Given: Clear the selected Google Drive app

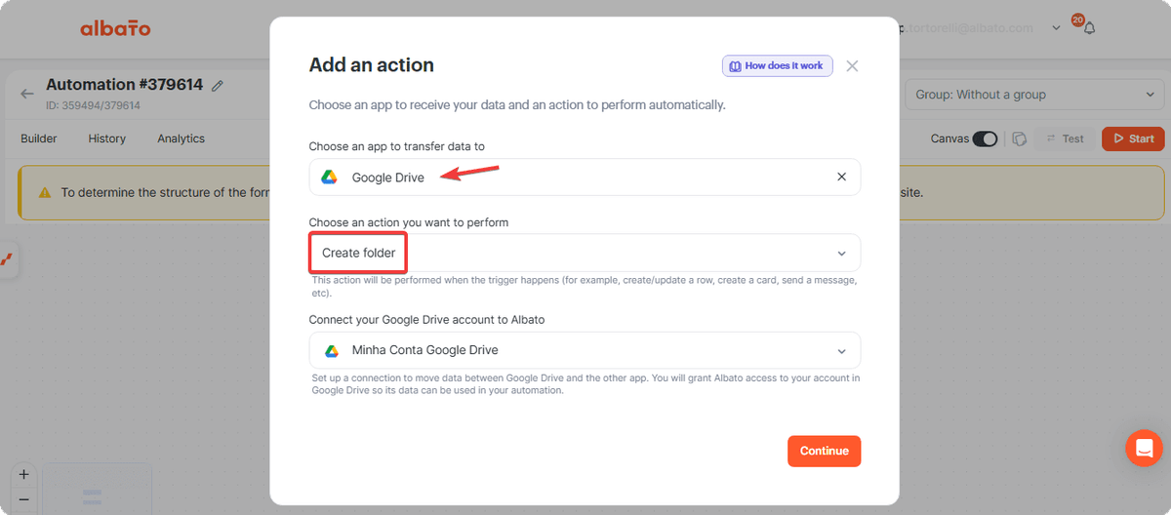Looking at the screenshot, I should click(841, 178).
